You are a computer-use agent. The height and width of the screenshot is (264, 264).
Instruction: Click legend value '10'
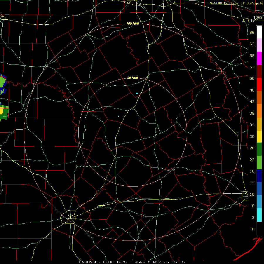click(x=252, y=194)
